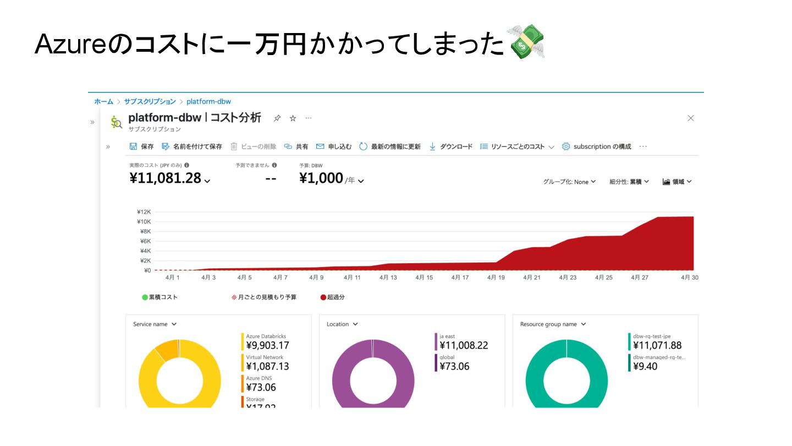Go to the サブスクリプション breadcrumb link
The image size is (792, 446).
(150, 102)
